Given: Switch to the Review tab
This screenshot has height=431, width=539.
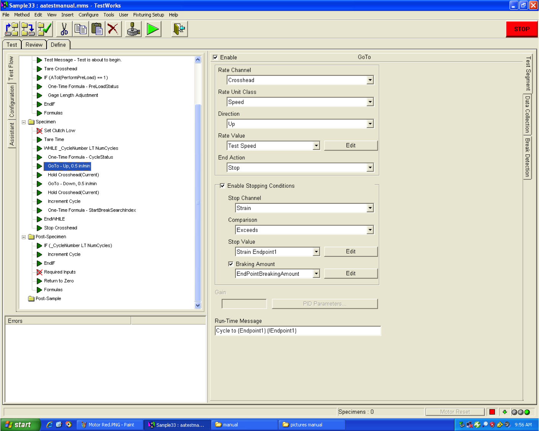Looking at the screenshot, I should pyautogui.click(x=34, y=45).
